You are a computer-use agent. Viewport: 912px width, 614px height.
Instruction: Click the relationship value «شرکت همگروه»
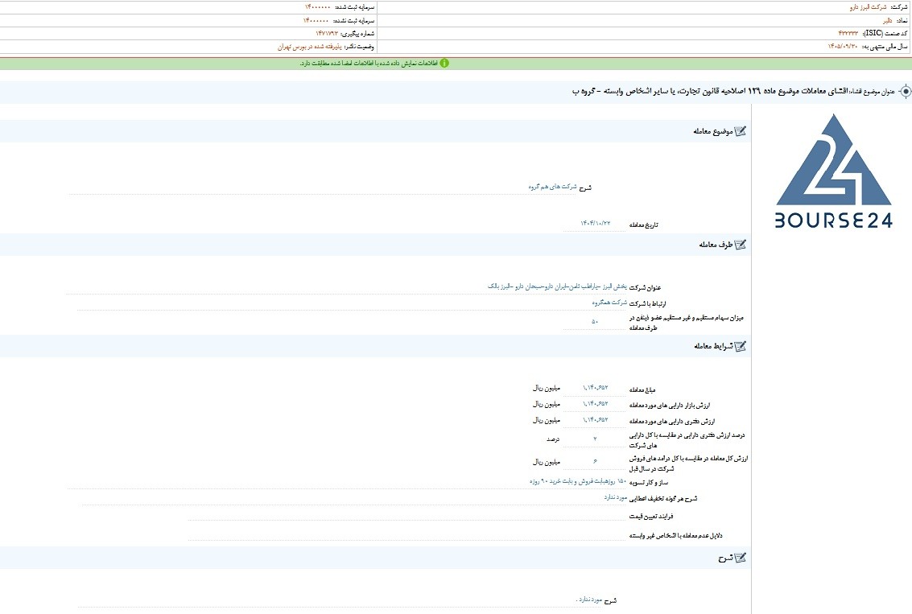click(609, 303)
